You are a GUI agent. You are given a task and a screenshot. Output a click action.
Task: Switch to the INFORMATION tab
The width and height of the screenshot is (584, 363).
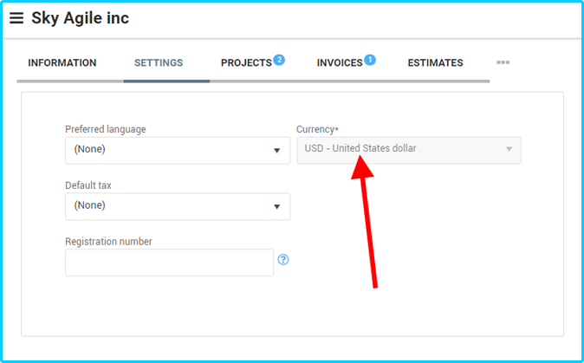pos(62,62)
